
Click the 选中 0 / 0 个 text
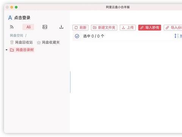[94, 36]
